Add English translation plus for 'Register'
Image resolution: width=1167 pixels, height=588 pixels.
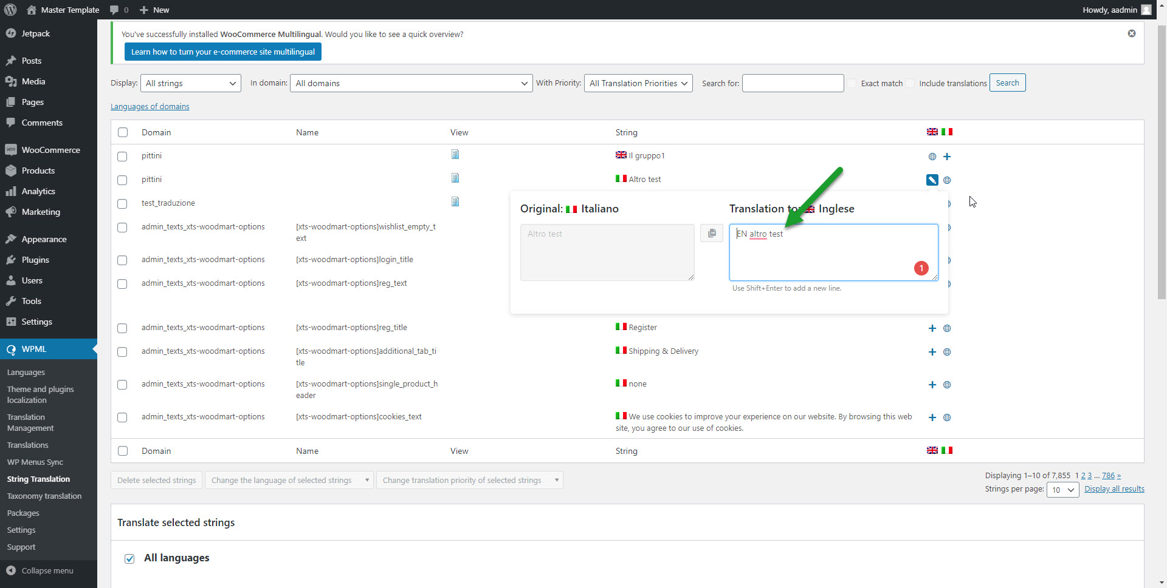932,328
